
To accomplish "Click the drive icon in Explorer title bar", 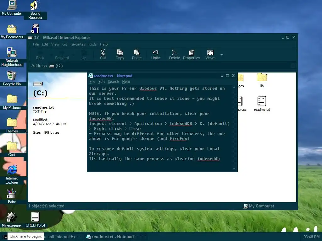I will click(30, 38).
